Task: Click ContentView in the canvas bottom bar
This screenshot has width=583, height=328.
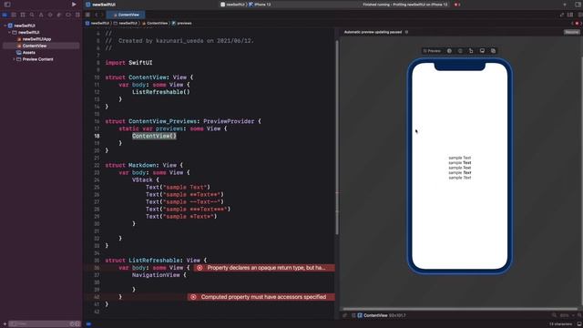Action: [375, 315]
